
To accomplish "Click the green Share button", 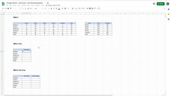I will coord(161,4).
